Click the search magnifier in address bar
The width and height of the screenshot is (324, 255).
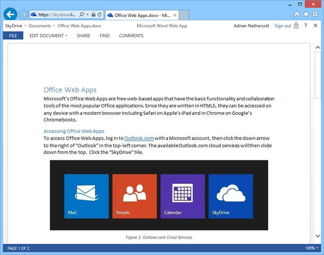(x=81, y=14)
